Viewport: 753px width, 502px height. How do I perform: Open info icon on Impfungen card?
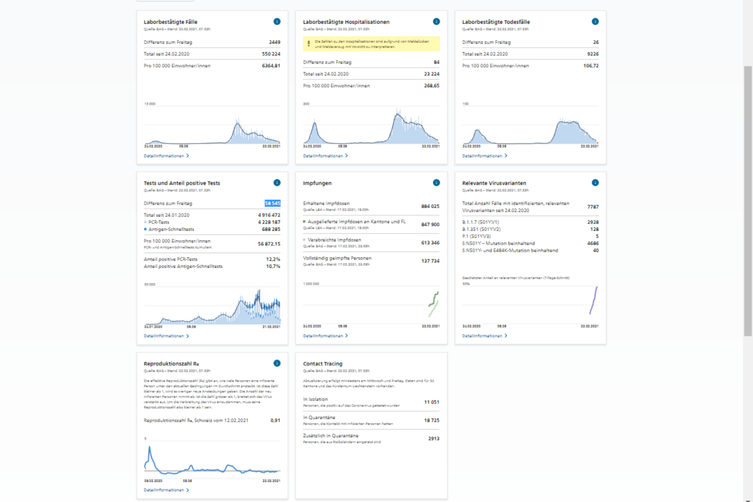click(x=436, y=183)
